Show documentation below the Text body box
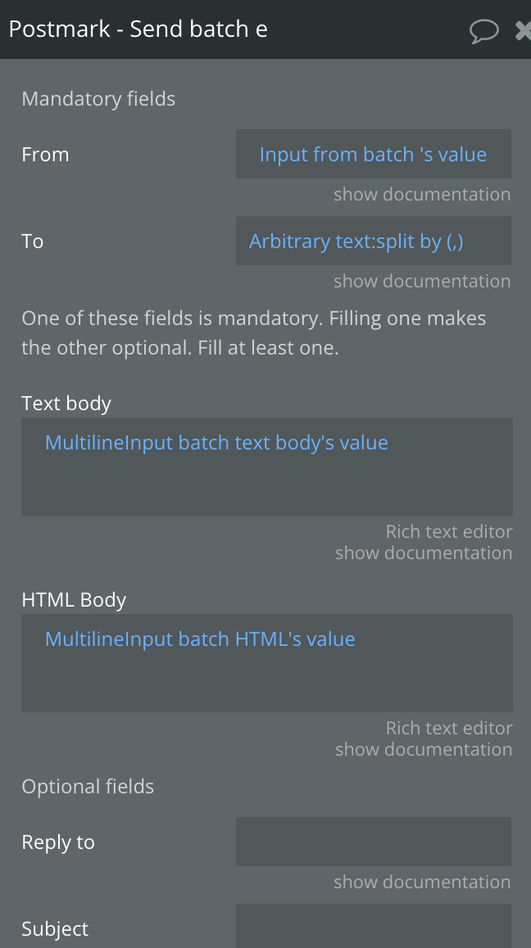This screenshot has width=531, height=948. tap(424, 553)
